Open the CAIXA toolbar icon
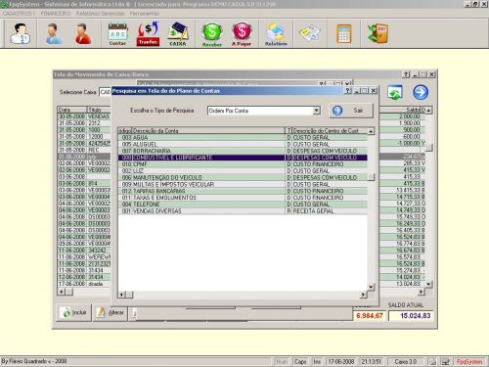489x367 pixels. [178, 33]
